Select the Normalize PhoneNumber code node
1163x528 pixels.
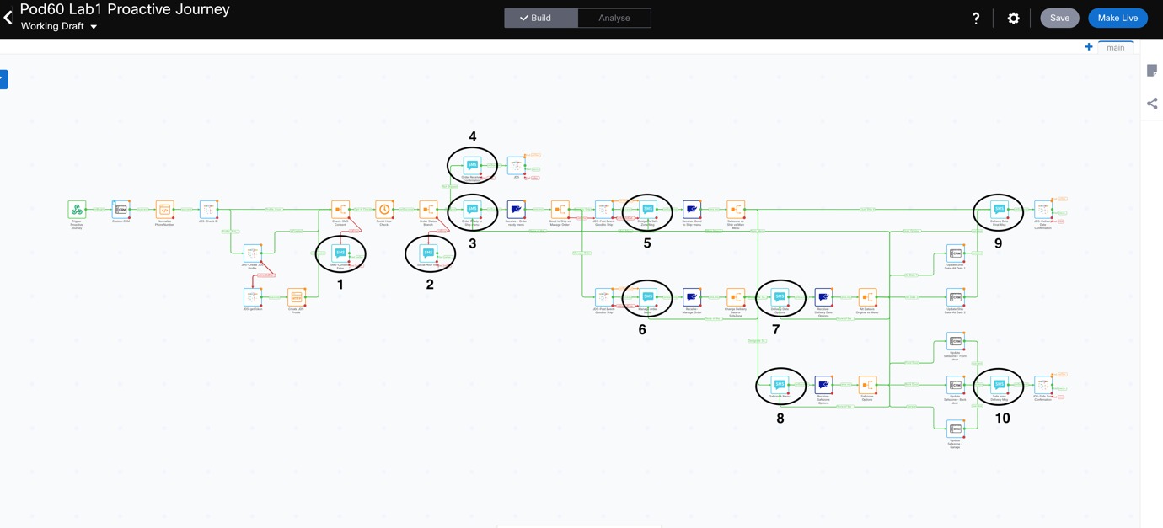tap(164, 210)
